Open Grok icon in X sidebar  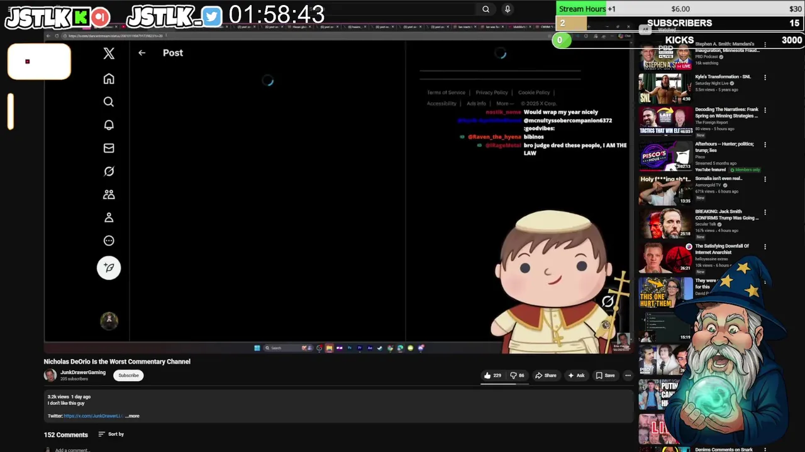pos(109,171)
